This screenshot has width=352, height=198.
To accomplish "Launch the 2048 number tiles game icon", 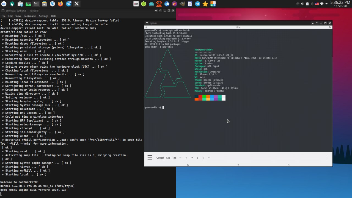I will pos(213,4).
